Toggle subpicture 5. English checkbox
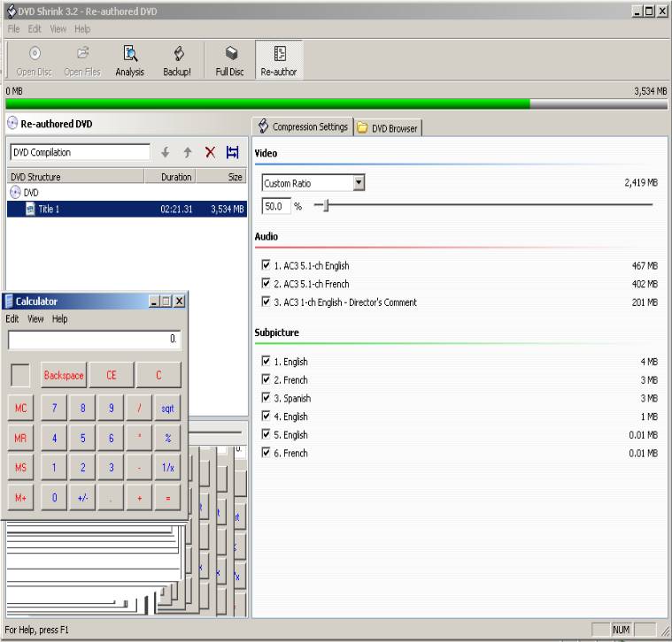 pyautogui.click(x=266, y=434)
